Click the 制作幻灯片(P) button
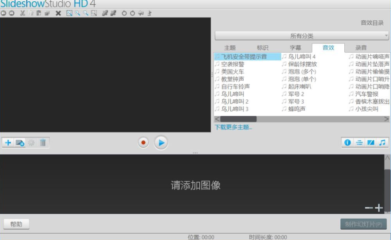The height and width of the screenshot is (240, 391). tap(364, 224)
